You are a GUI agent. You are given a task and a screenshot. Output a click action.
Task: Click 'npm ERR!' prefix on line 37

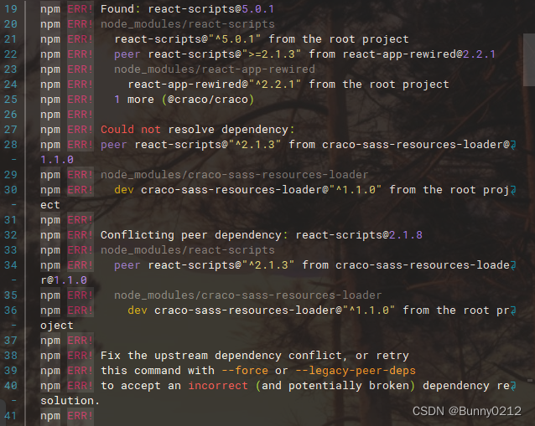tap(67, 341)
